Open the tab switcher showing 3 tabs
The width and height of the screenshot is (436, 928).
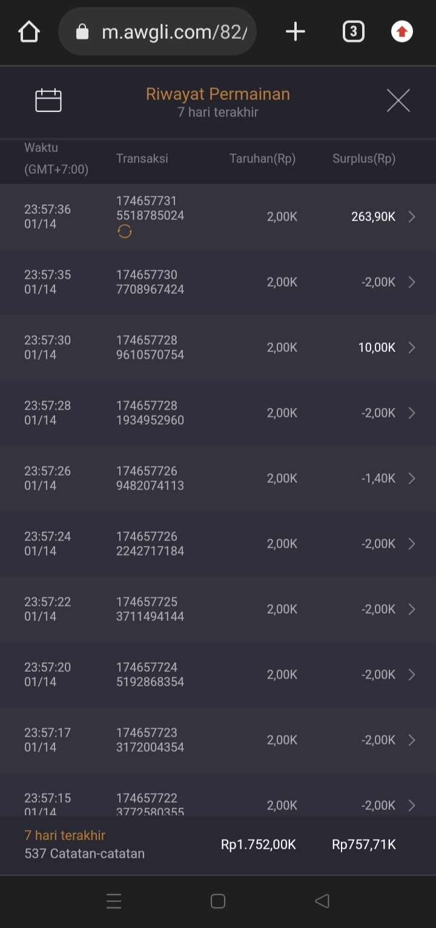354,31
